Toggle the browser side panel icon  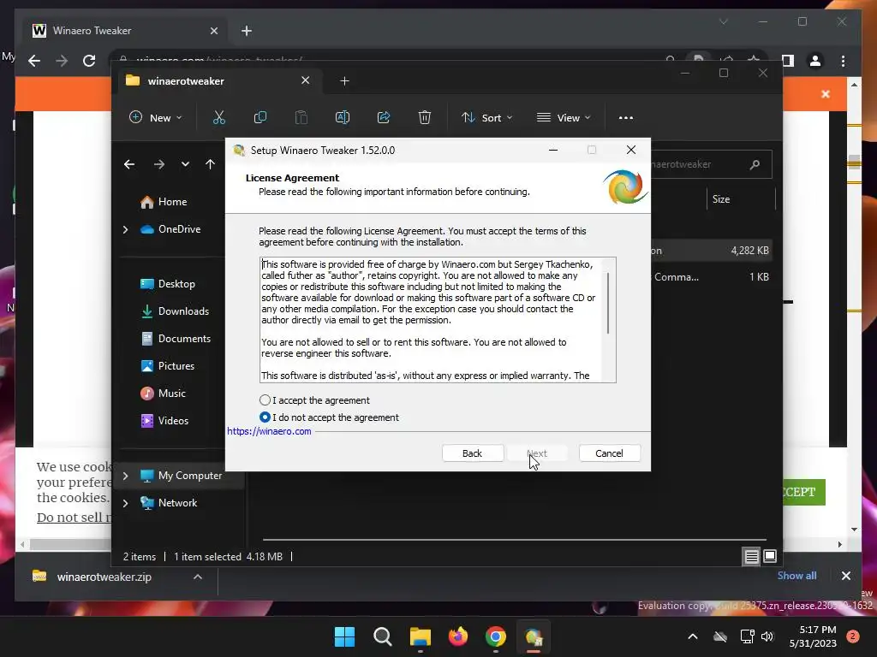point(788,61)
